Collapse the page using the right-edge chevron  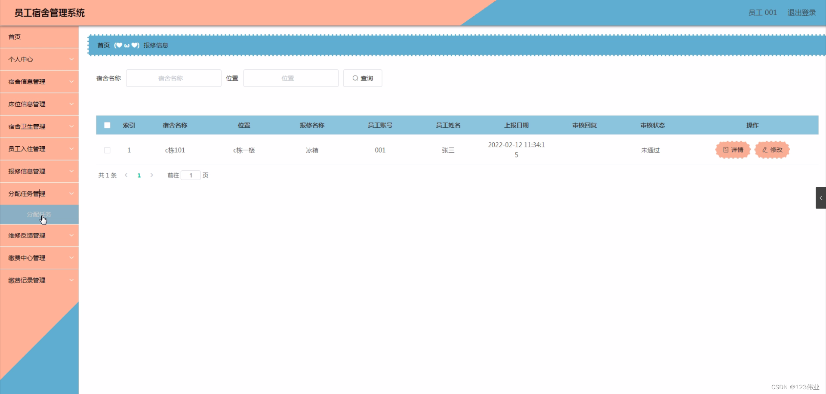point(821,197)
